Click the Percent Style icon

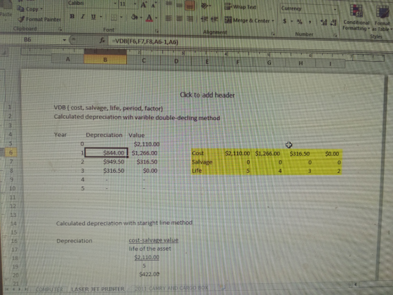coord(300,22)
